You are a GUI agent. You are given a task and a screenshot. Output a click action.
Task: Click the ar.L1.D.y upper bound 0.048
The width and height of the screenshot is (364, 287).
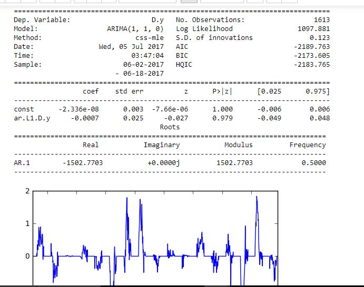tap(320, 118)
